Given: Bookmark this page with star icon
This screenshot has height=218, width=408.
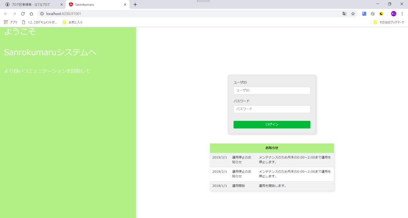Looking at the screenshot, I should coord(353,14).
